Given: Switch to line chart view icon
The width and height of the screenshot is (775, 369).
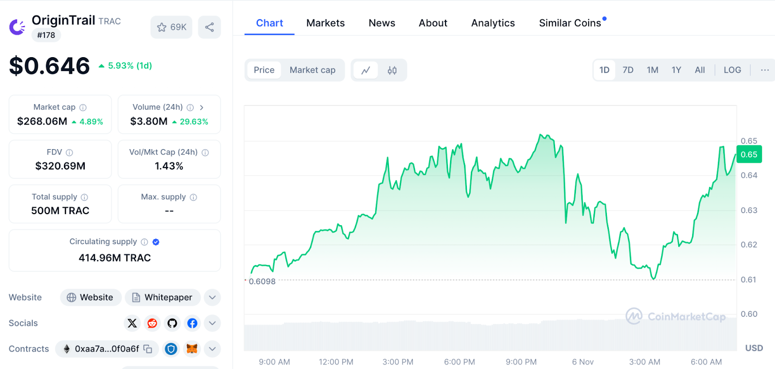Looking at the screenshot, I should [x=366, y=70].
